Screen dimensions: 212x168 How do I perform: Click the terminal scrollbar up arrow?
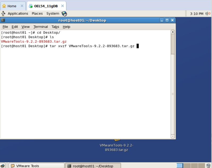click(x=173, y=32)
